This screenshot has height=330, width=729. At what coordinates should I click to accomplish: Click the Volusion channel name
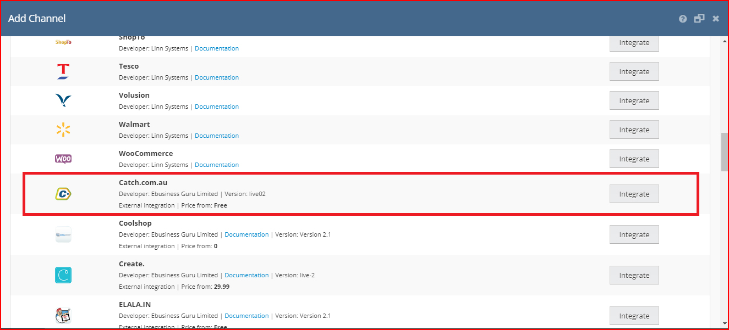tap(134, 96)
